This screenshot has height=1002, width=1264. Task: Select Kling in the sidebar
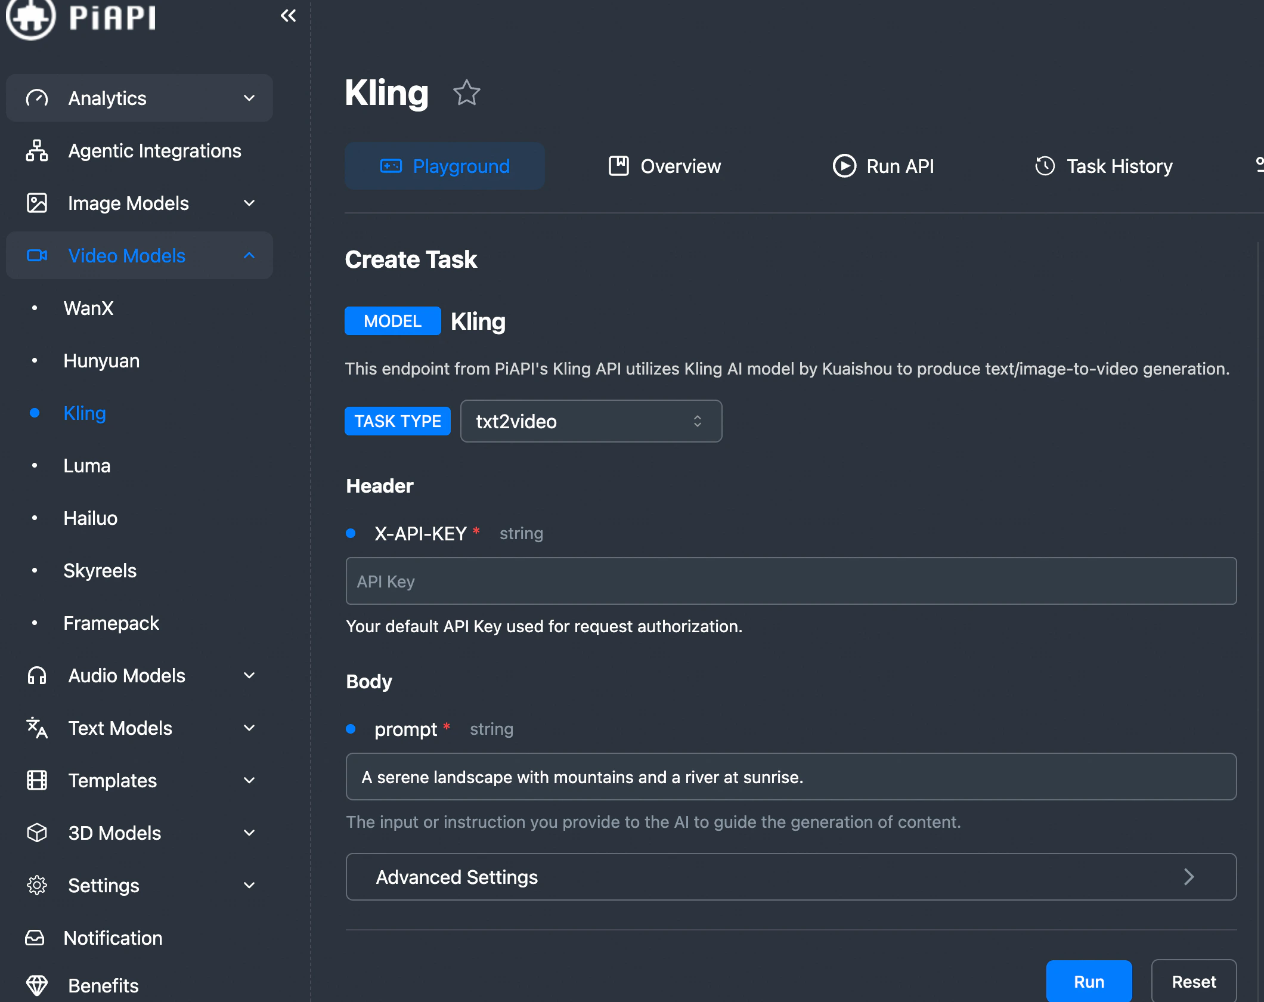click(x=85, y=413)
